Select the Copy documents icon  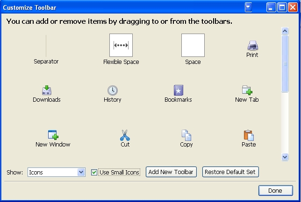(x=186, y=135)
